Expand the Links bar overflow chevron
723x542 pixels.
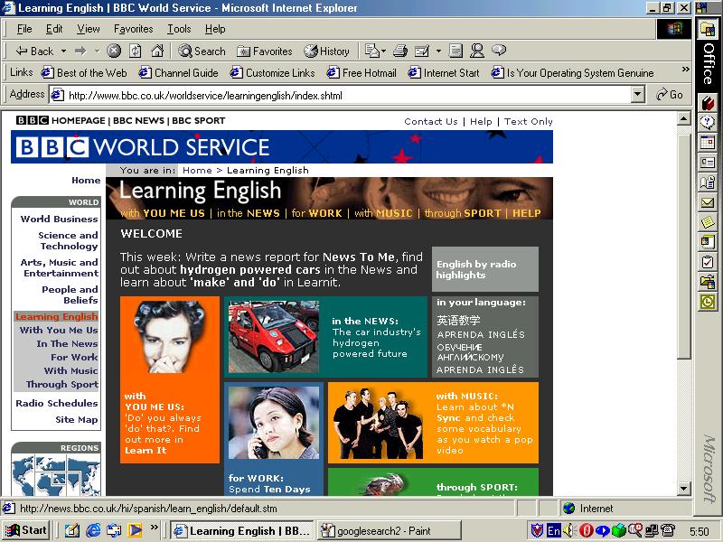(x=686, y=69)
